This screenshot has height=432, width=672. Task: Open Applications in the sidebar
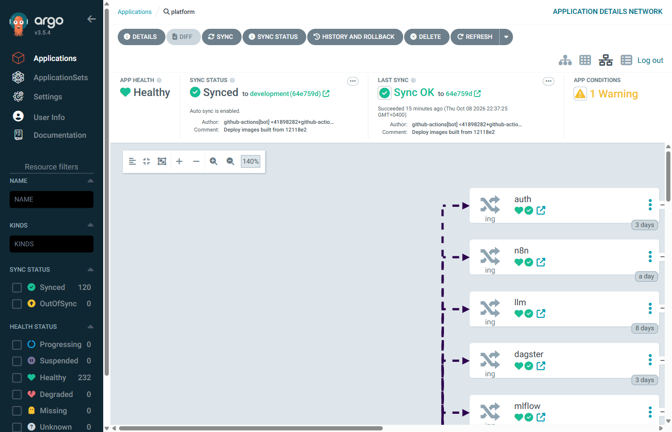[x=55, y=58]
